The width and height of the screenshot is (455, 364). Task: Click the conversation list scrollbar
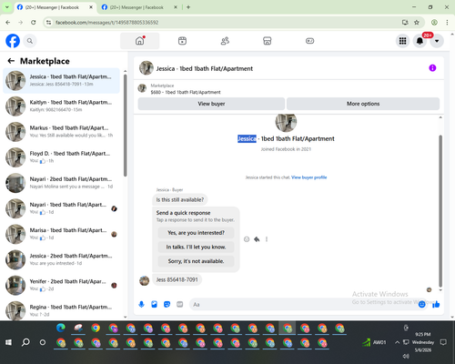click(x=125, y=125)
